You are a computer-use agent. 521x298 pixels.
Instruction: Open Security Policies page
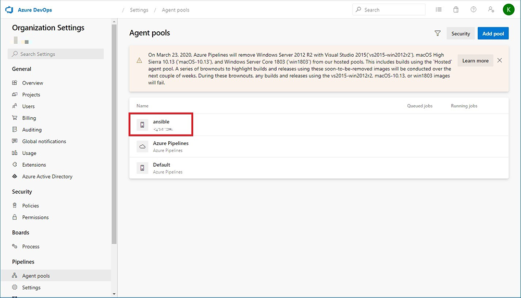(30, 206)
